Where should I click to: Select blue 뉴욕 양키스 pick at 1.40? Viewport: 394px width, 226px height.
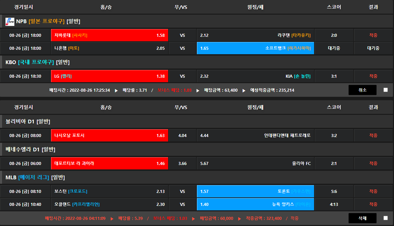(x=255, y=204)
